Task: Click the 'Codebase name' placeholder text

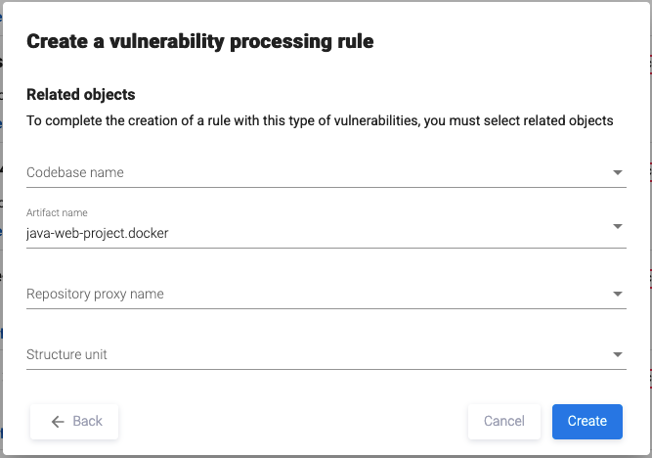Action: click(x=75, y=173)
